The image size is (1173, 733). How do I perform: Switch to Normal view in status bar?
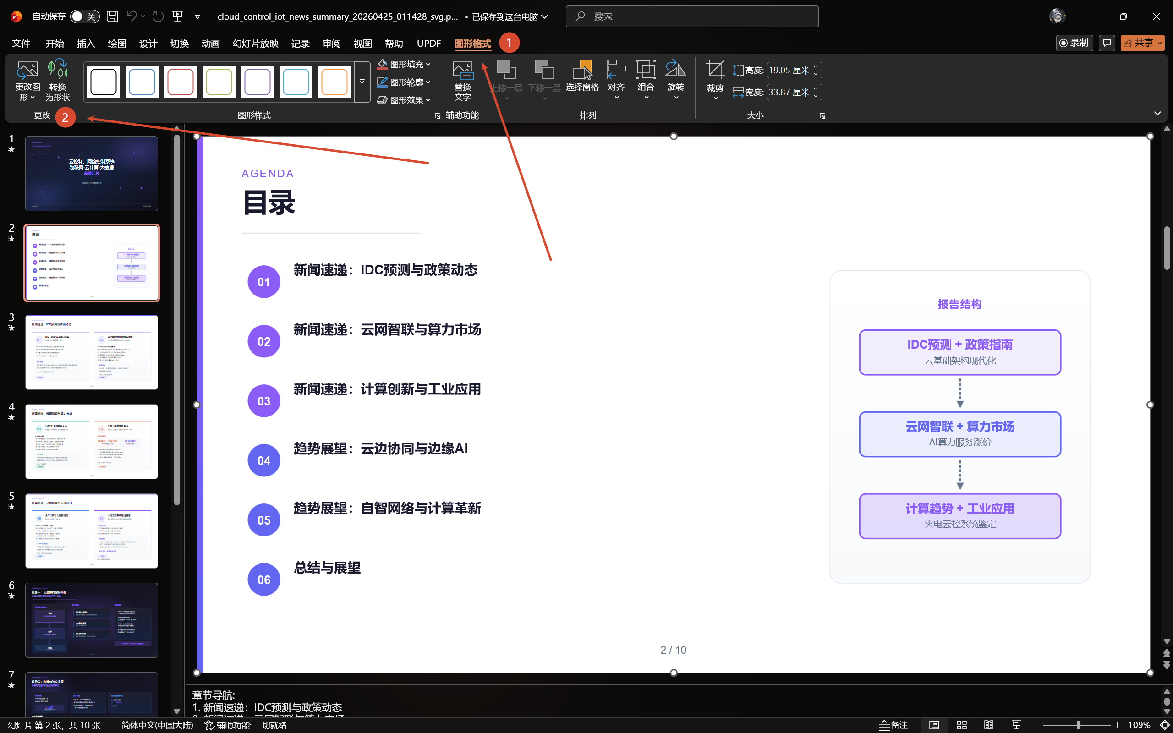tap(934, 725)
